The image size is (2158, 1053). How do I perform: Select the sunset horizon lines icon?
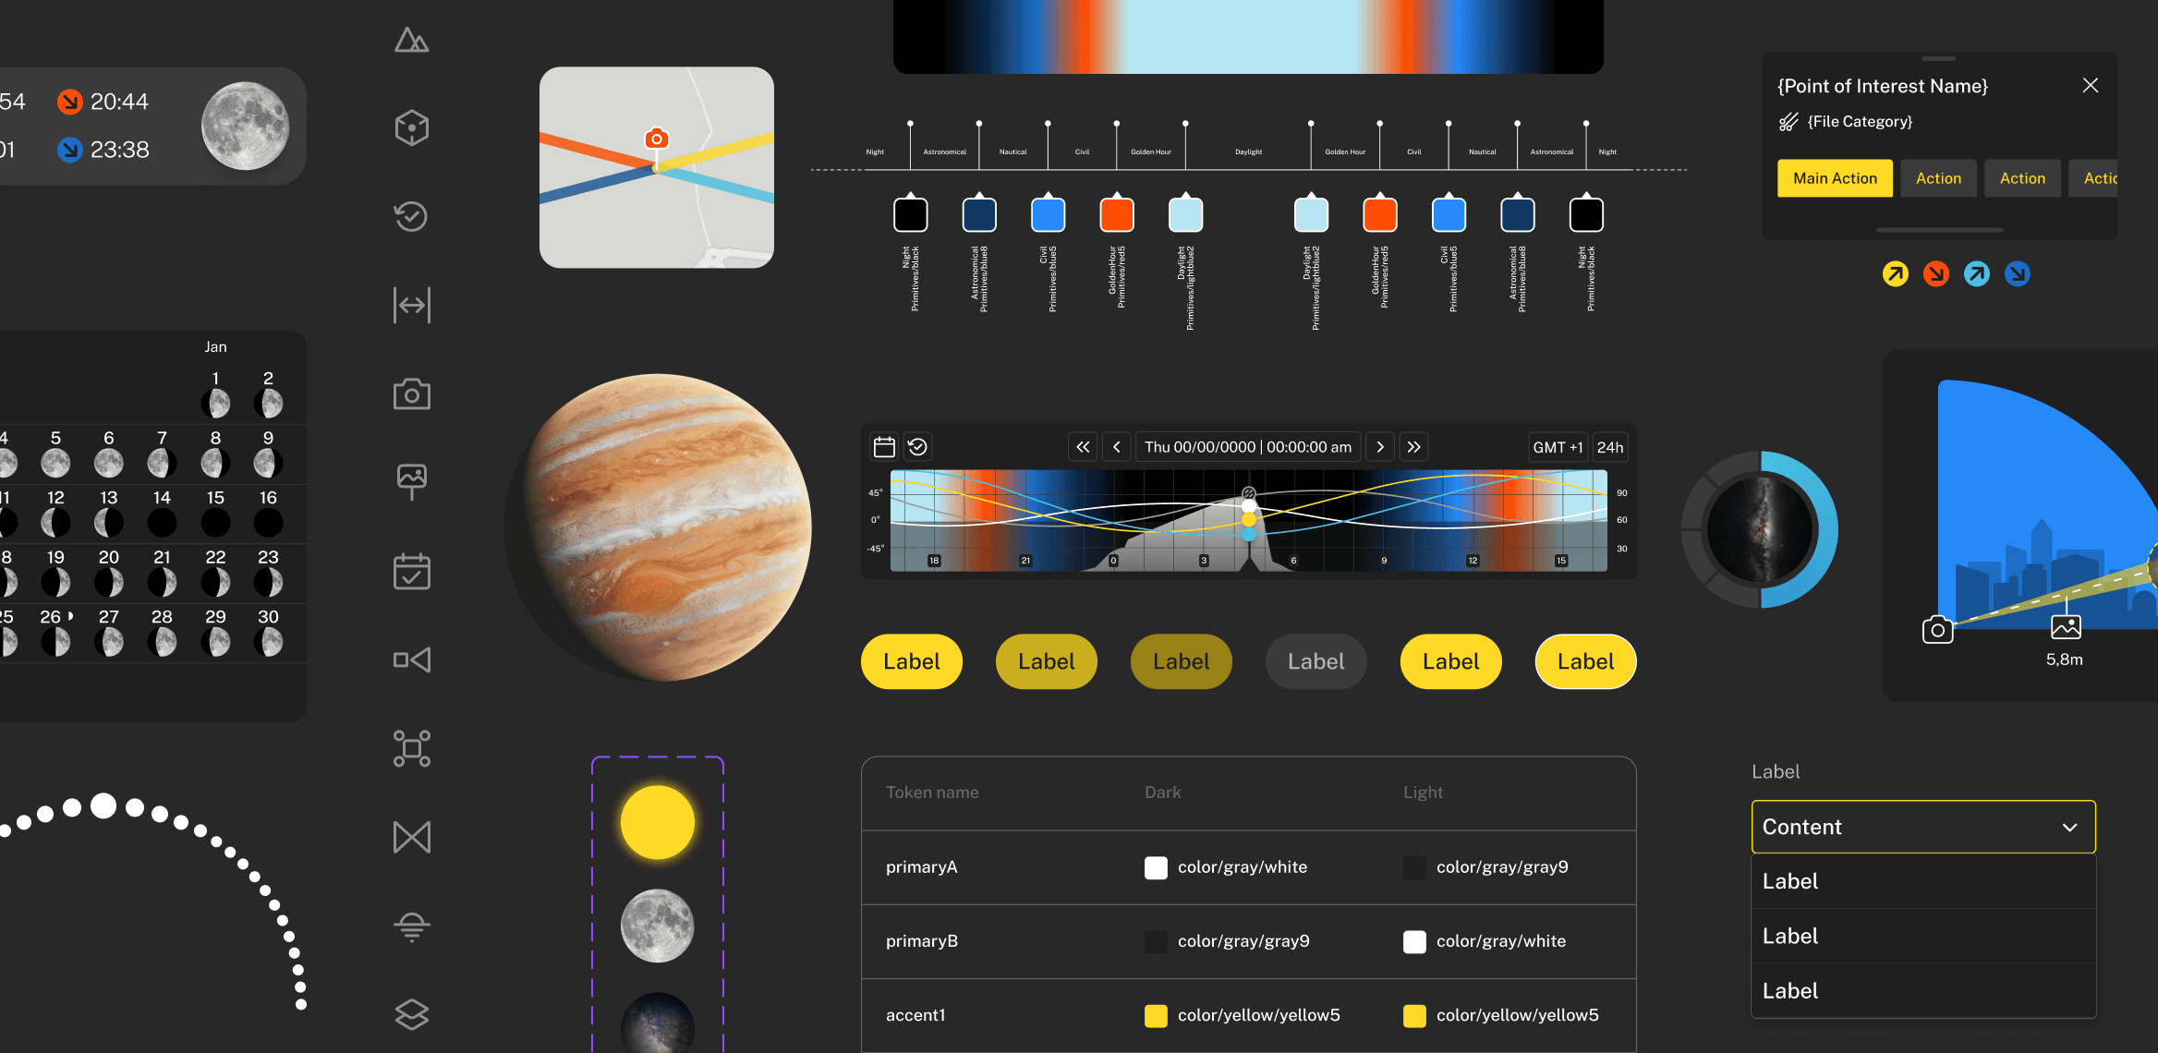[411, 926]
